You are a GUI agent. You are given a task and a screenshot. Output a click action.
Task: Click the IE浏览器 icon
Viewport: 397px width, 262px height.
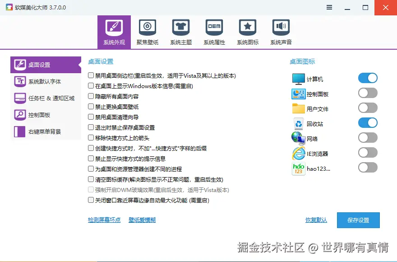point(299,153)
